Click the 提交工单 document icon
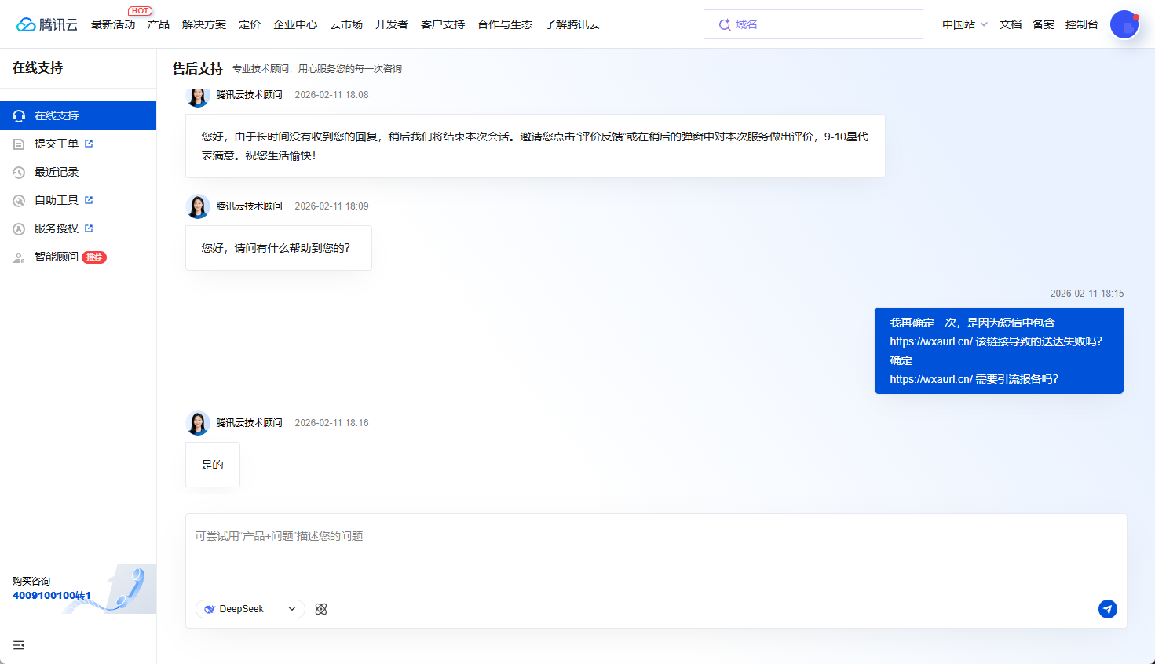1155x664 pixels. 19,144
